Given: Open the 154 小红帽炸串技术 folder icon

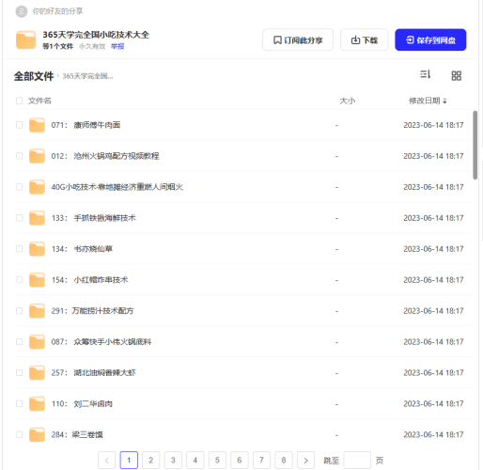Looking at the screenshot, I should tap(37, 280).
